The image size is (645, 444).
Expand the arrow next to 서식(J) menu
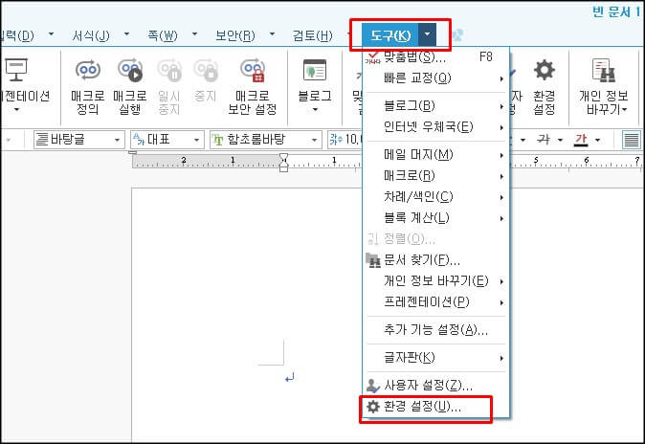126,34
